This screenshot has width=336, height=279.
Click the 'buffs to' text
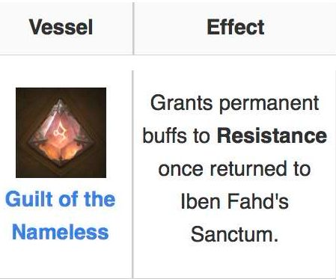coord(177,135)
